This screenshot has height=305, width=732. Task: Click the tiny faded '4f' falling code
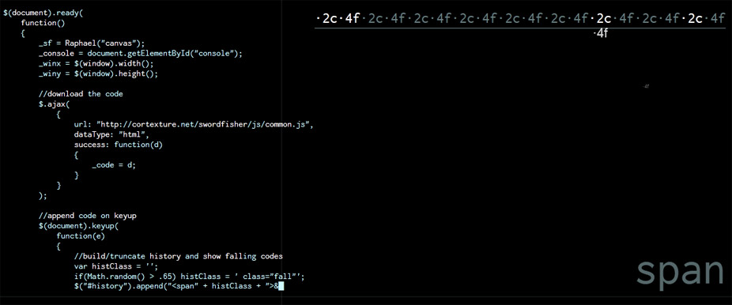pyautogui.click(x=647, y=86)
